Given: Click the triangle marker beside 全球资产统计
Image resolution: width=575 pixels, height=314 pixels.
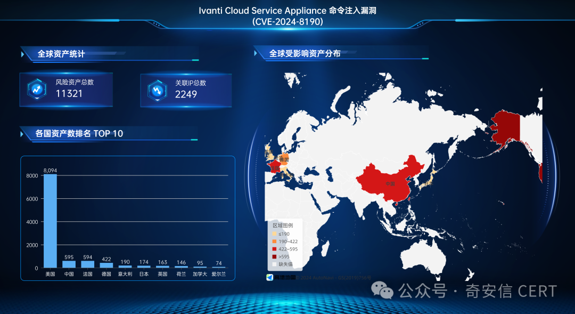Looking at the screenshot, I should [23, 54].
